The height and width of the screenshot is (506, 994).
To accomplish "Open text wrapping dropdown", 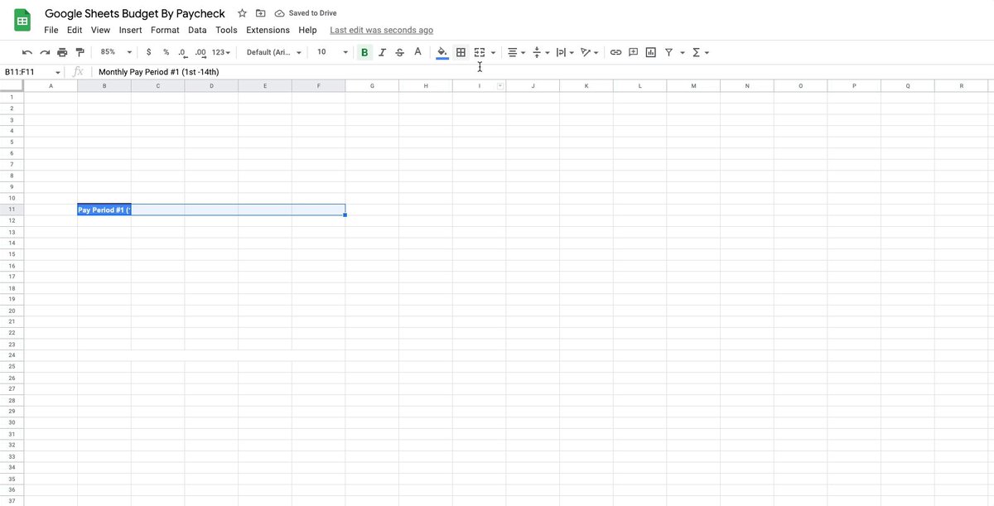I will point(565,52).
